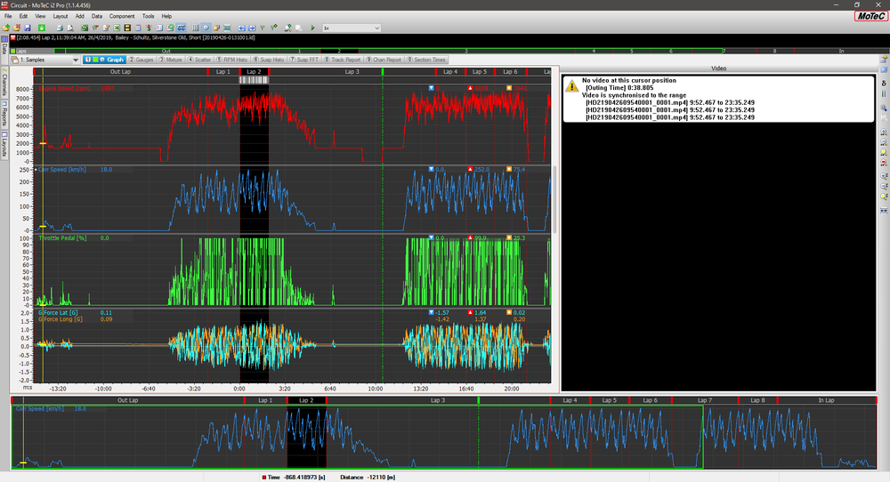The height and width of the screenshot is (482, 890).
Task: Switch to the Mixture worksheet tab
Action: [x=171, y=60]
